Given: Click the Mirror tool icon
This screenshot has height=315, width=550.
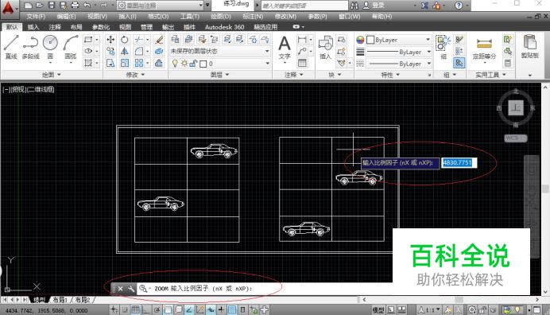Looking at the screenshot, I should click(125, 51).
